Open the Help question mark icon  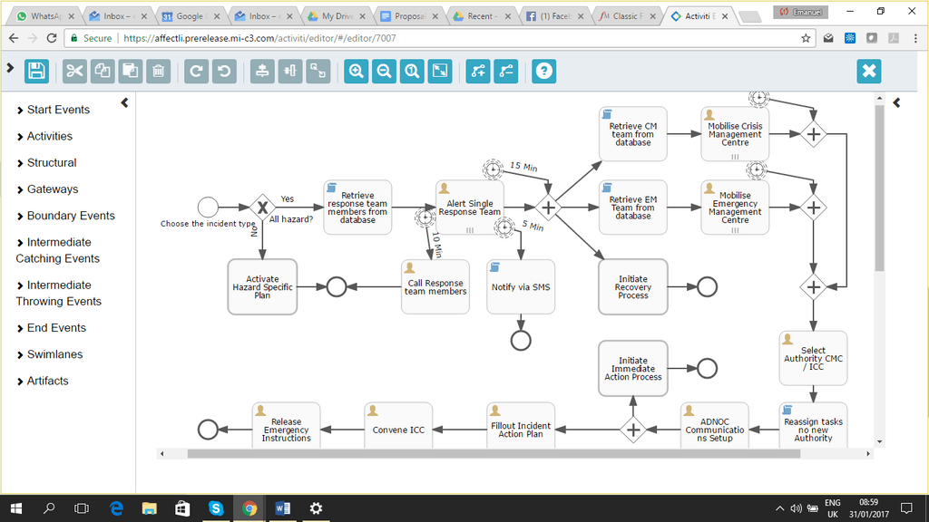coord(543,72)
